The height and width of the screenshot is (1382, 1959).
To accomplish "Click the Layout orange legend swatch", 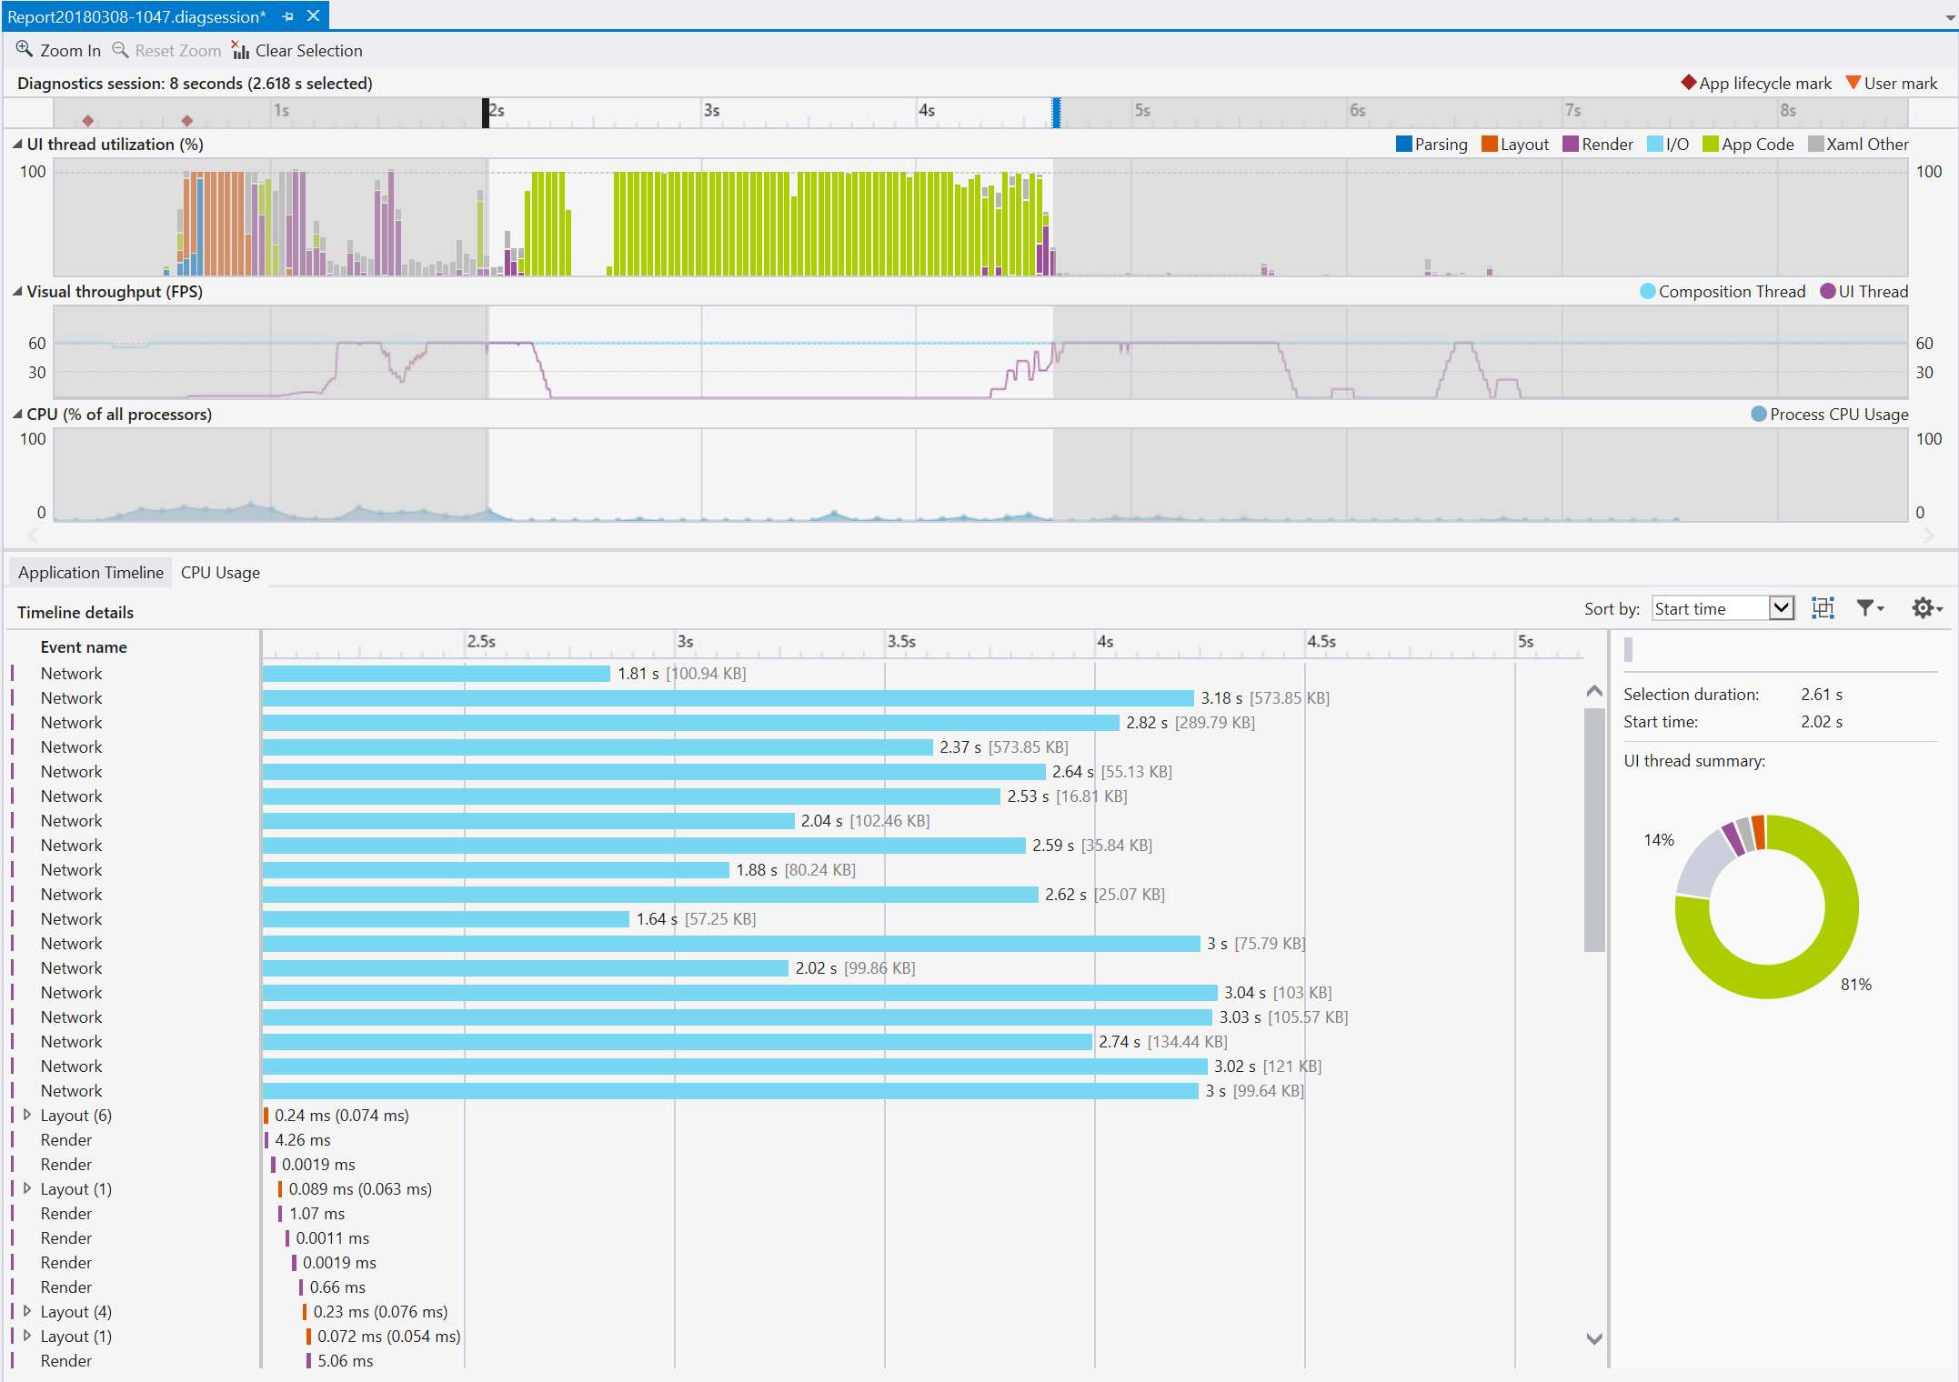I will [x=1490, y=144].
